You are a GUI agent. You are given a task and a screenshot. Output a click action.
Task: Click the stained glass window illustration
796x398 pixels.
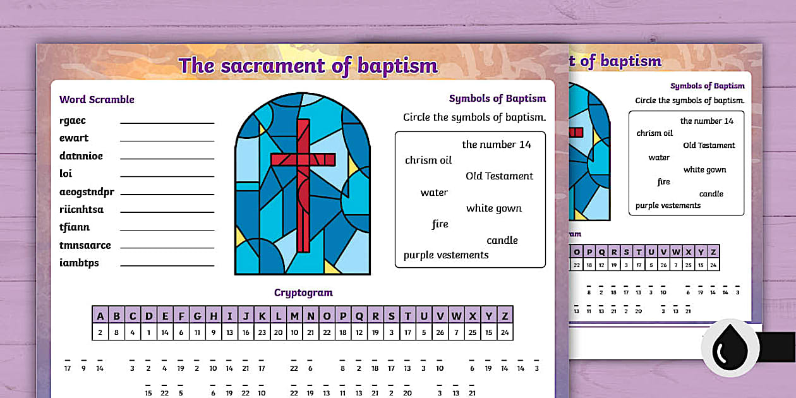point(303,183)
